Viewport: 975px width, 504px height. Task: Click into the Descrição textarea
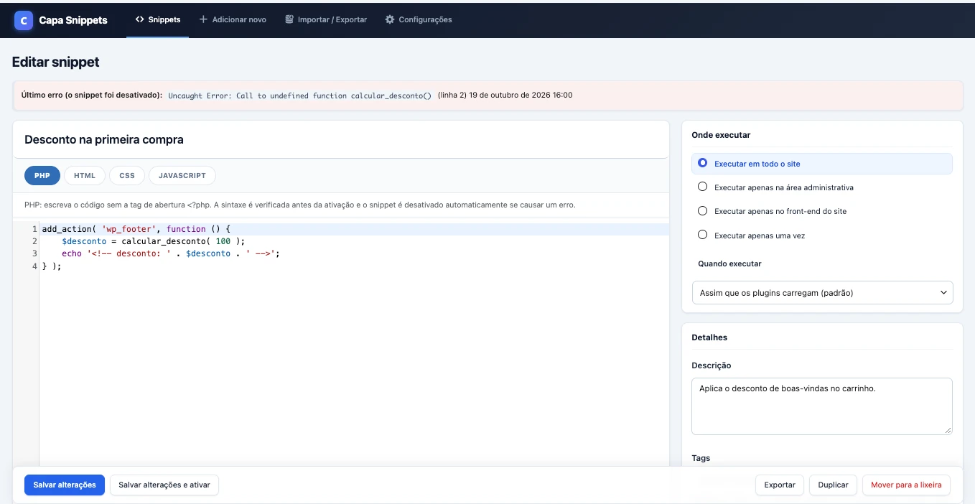822,406
